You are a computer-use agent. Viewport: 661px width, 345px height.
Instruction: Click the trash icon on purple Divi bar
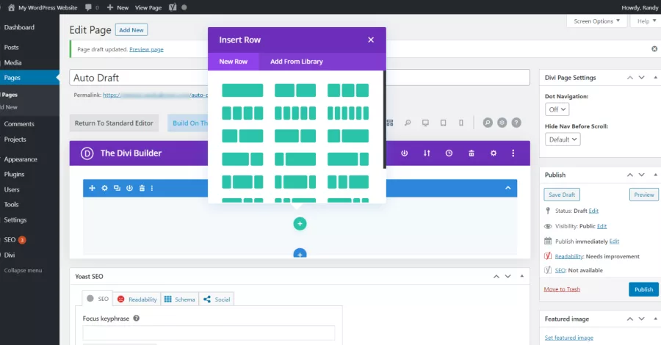pos(472,153)
